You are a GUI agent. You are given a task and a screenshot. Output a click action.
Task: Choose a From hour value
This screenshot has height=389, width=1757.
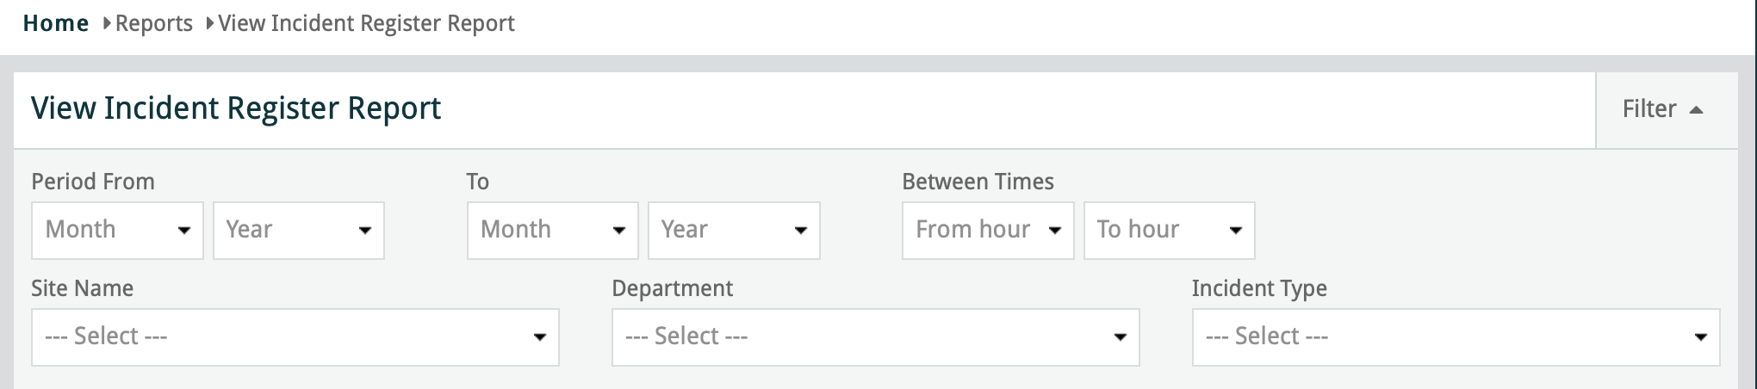[988, 230]
